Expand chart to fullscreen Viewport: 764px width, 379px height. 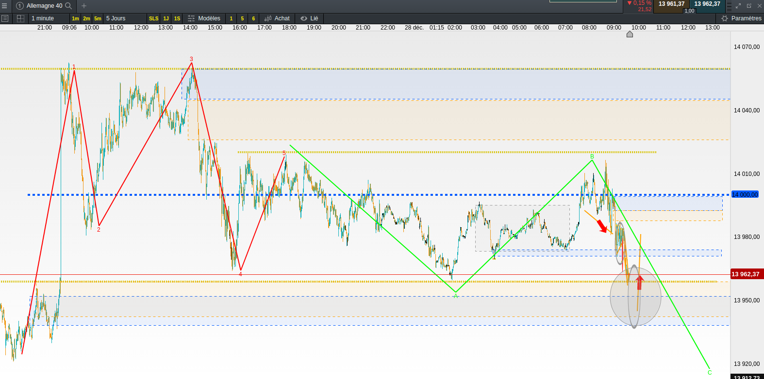pyautogui.click(x=738, y=6)
